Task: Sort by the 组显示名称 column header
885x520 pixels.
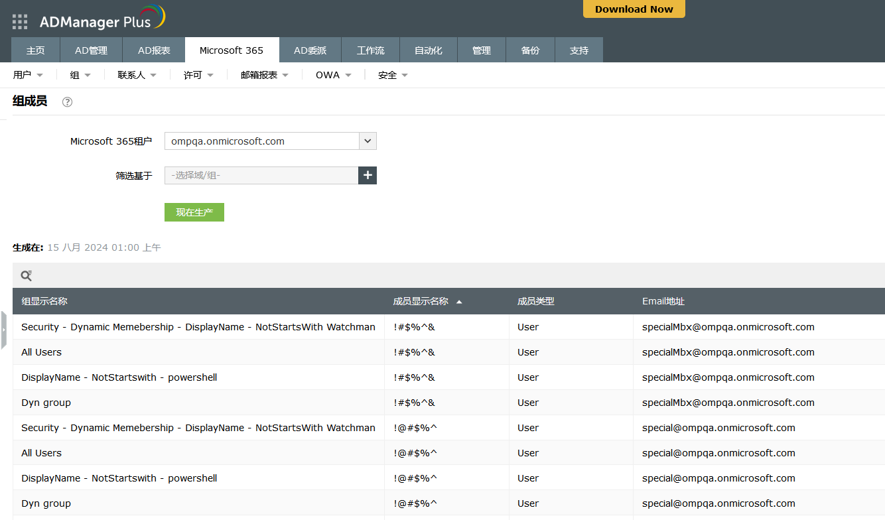Action: [44, 302]
